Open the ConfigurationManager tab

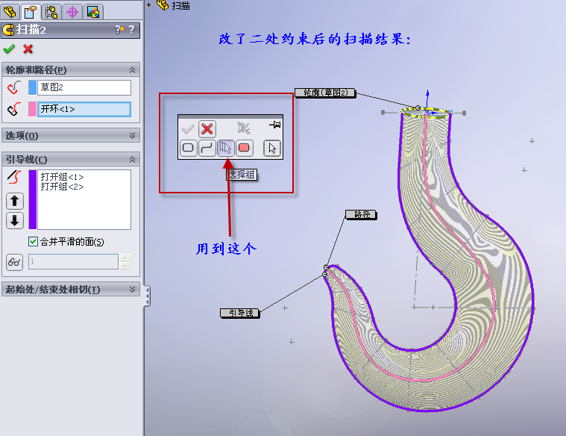pos(51,12)
